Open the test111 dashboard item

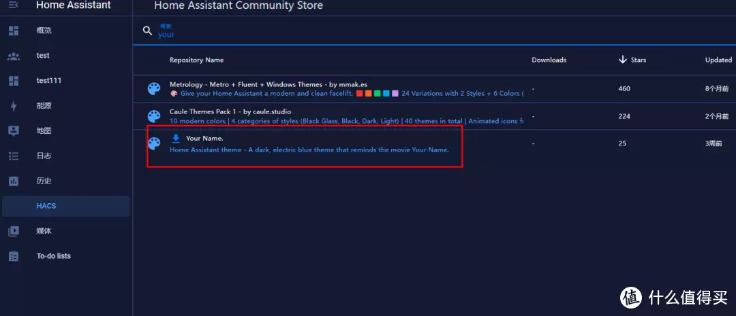(x=65, y=81)
